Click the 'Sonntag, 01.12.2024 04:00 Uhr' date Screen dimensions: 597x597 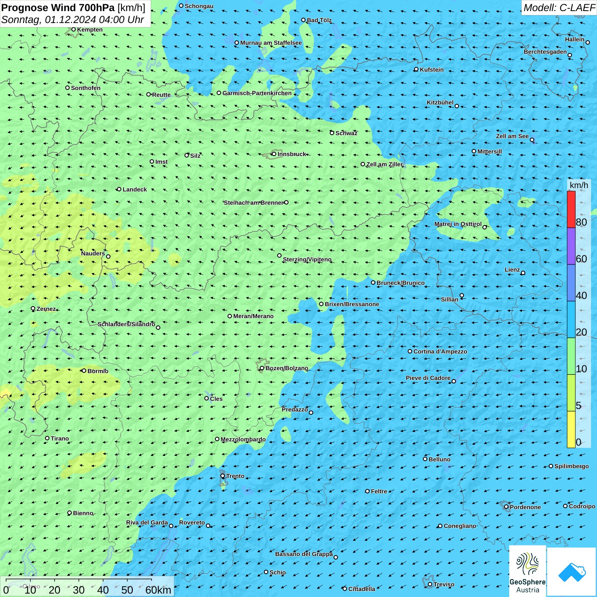click(72, 20)
